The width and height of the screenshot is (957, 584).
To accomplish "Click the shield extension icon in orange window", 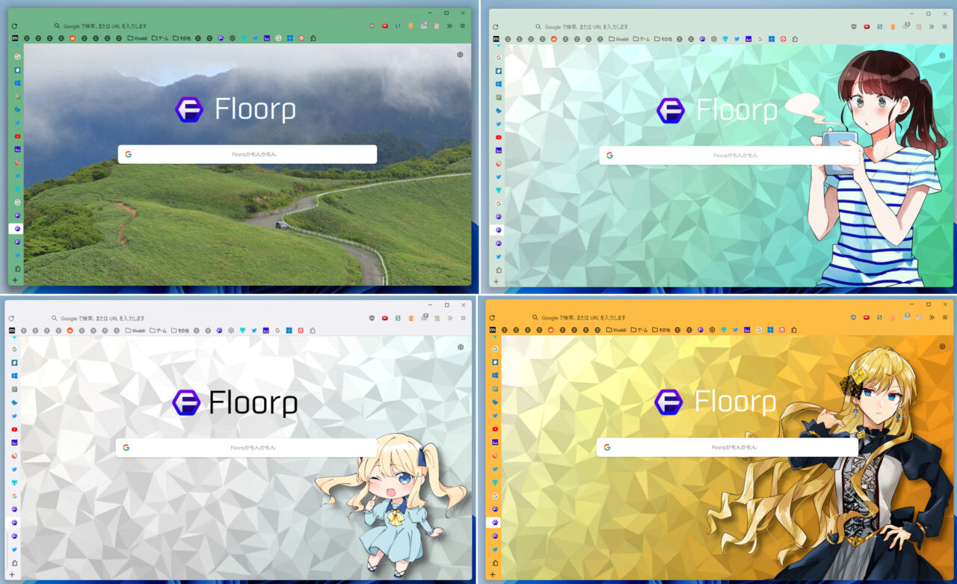I will [854, 318].
